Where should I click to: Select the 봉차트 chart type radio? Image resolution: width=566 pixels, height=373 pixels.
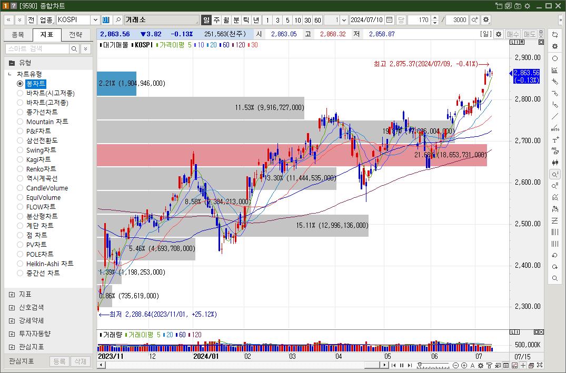coord(20,84)
